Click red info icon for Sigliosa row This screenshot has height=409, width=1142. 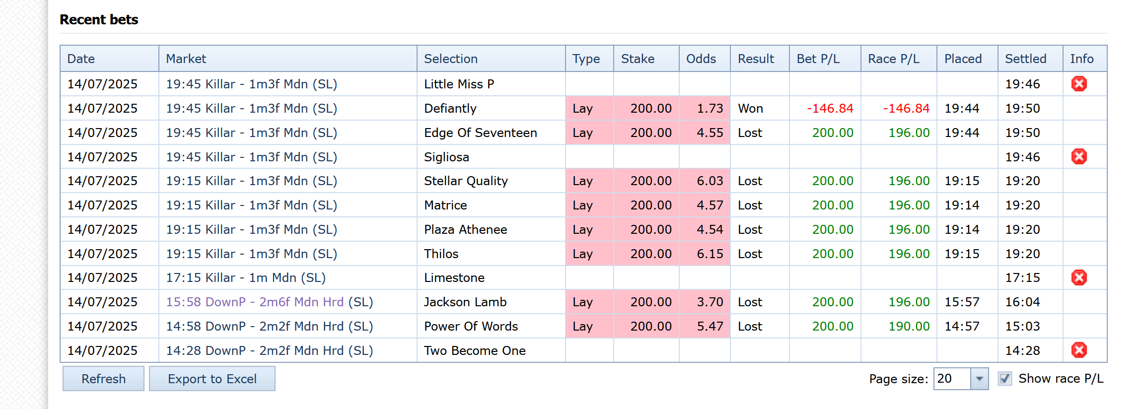tap(1078, 157)
